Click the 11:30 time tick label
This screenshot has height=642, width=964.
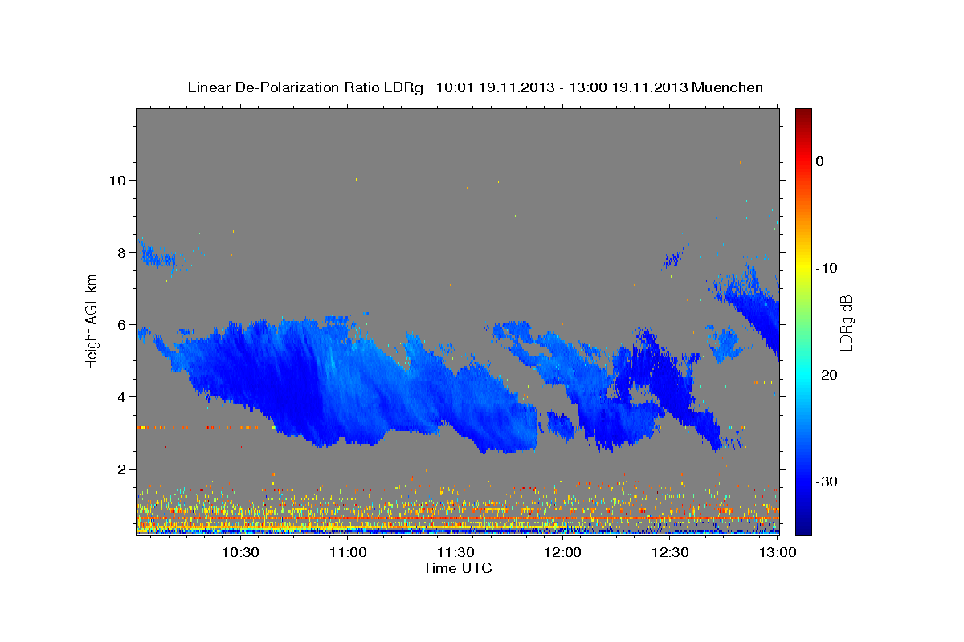coord(455,552)
